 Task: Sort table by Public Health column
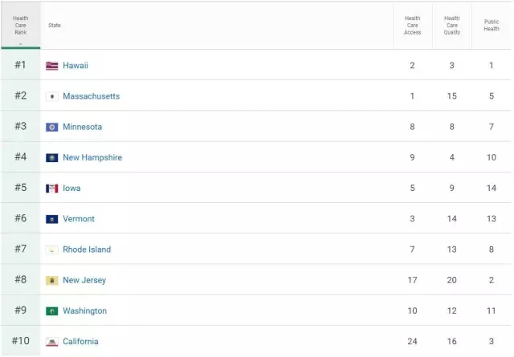coord(492,26)
